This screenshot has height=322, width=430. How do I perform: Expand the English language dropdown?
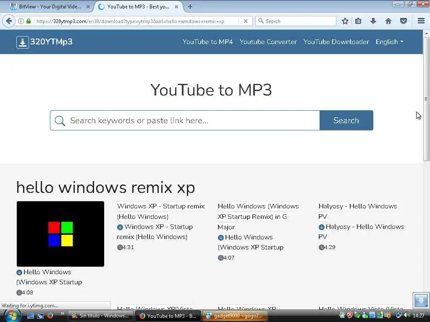click(x=389, y=42)
